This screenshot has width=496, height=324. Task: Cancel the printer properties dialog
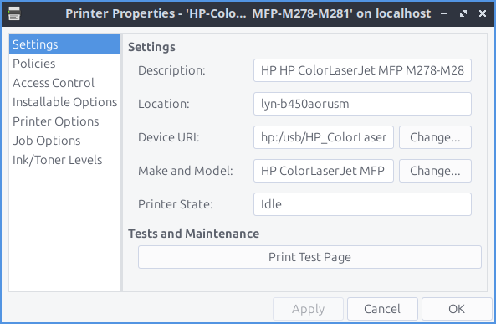(x=382, y=309)
